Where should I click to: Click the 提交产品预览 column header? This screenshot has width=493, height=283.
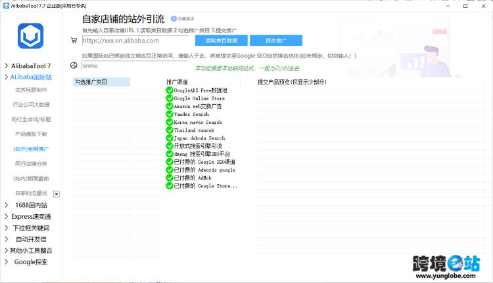point(292,82)
